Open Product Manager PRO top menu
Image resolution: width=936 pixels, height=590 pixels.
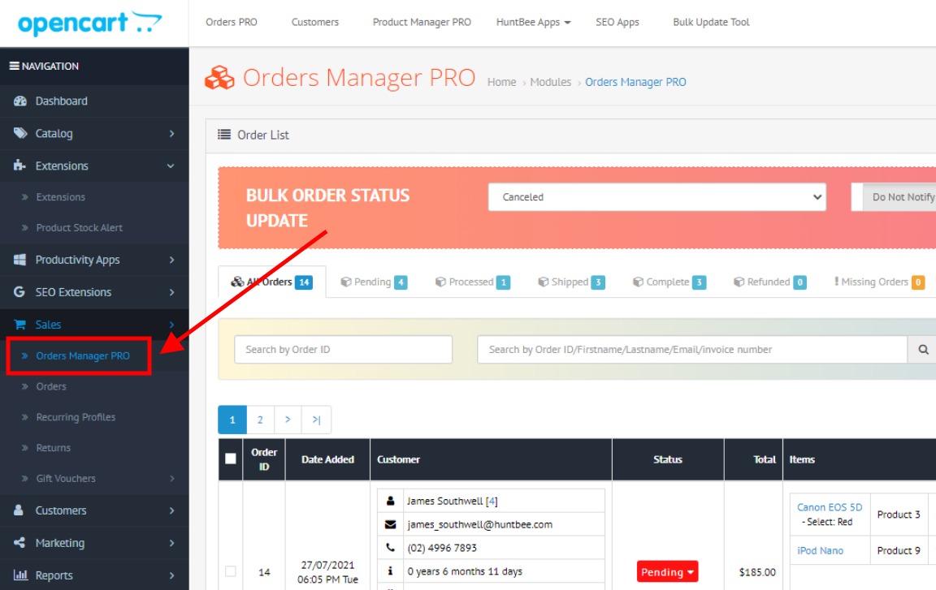coord(422,22)
